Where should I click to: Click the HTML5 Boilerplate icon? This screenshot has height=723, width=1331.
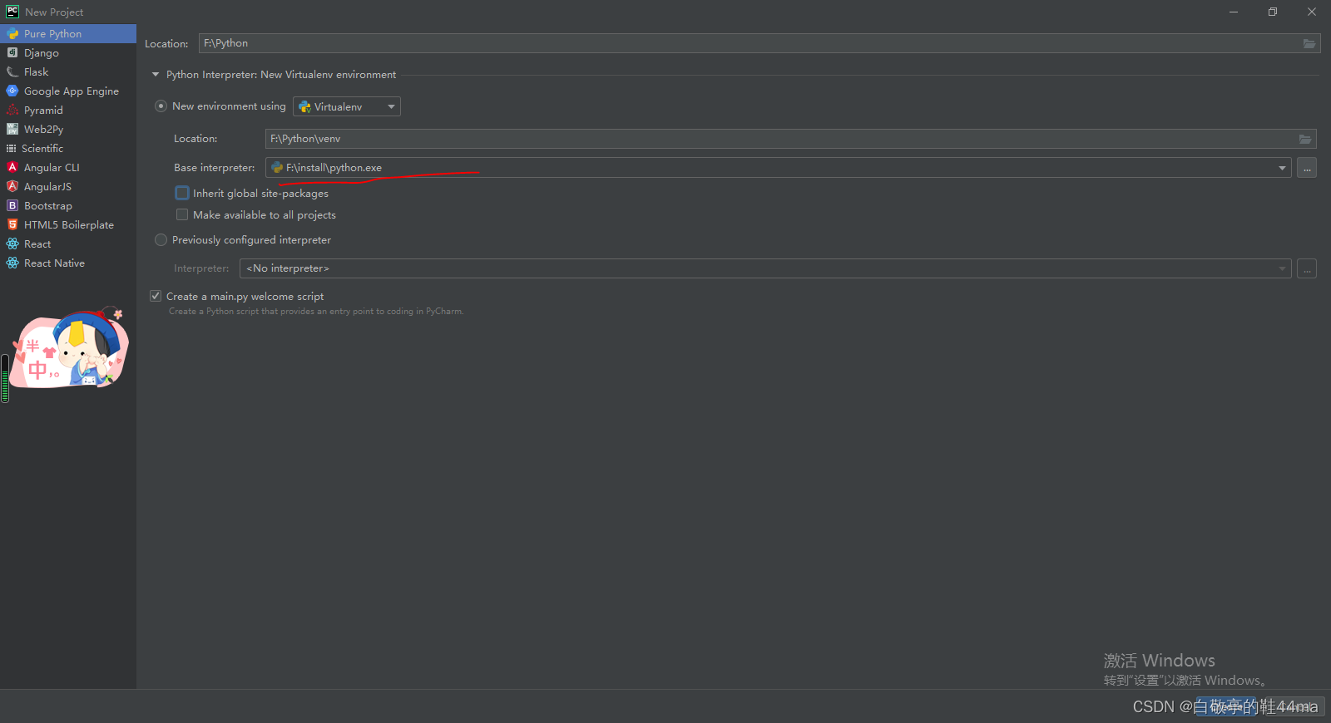tap(12, 225)
